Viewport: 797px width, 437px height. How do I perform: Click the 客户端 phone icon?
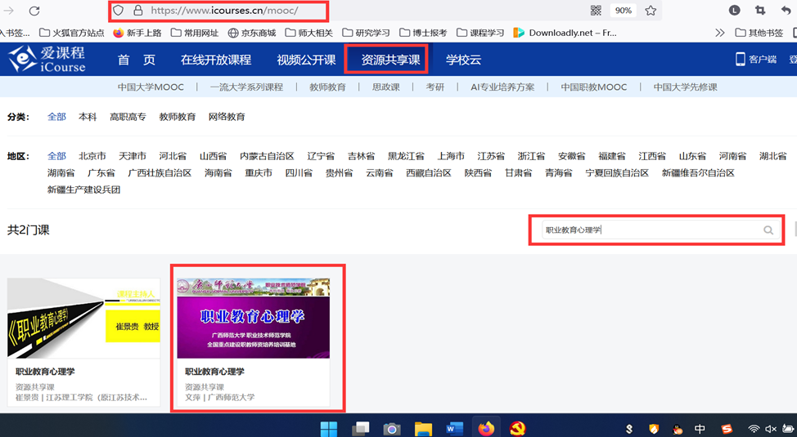point(740,60)
